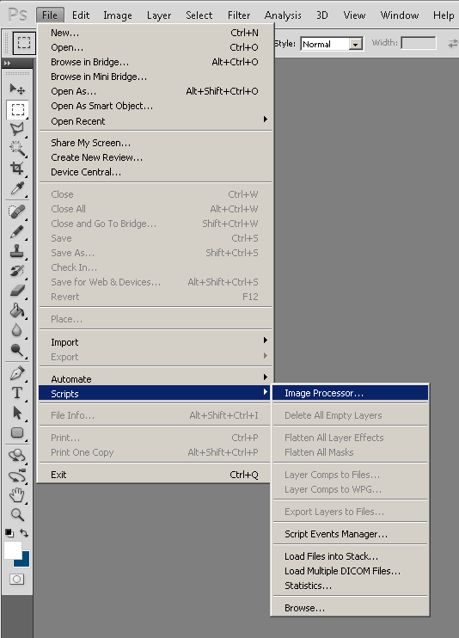Select the 3D Camera Rotate tool

(17, 475)
